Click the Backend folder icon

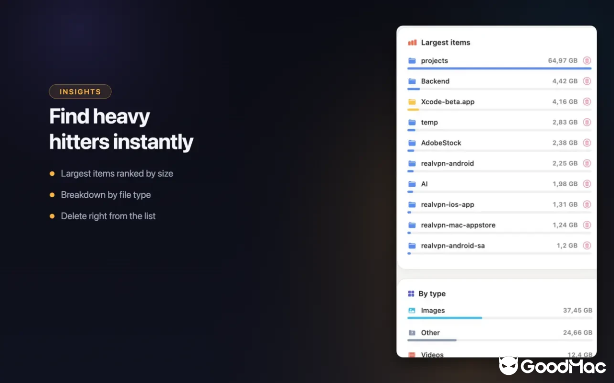coord(412,81)
